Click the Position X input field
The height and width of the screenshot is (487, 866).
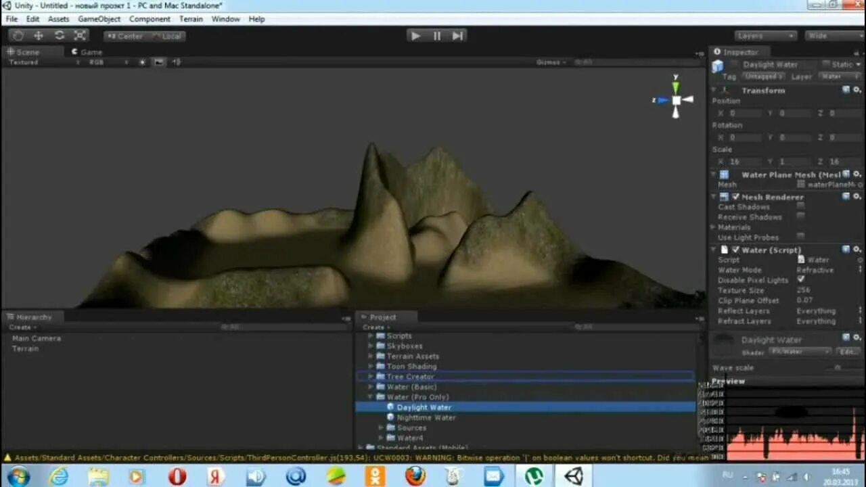click(x=745, y=113)
